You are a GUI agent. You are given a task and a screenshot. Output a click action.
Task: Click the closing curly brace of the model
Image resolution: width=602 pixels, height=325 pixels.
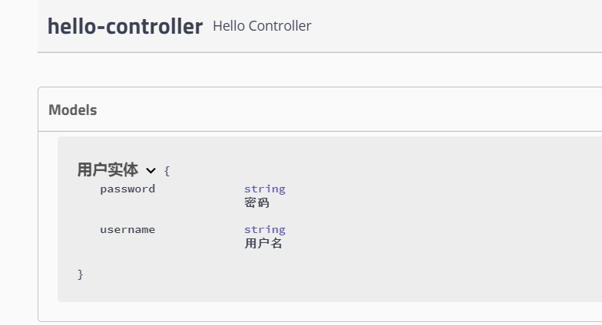click(x=81, y=274)
